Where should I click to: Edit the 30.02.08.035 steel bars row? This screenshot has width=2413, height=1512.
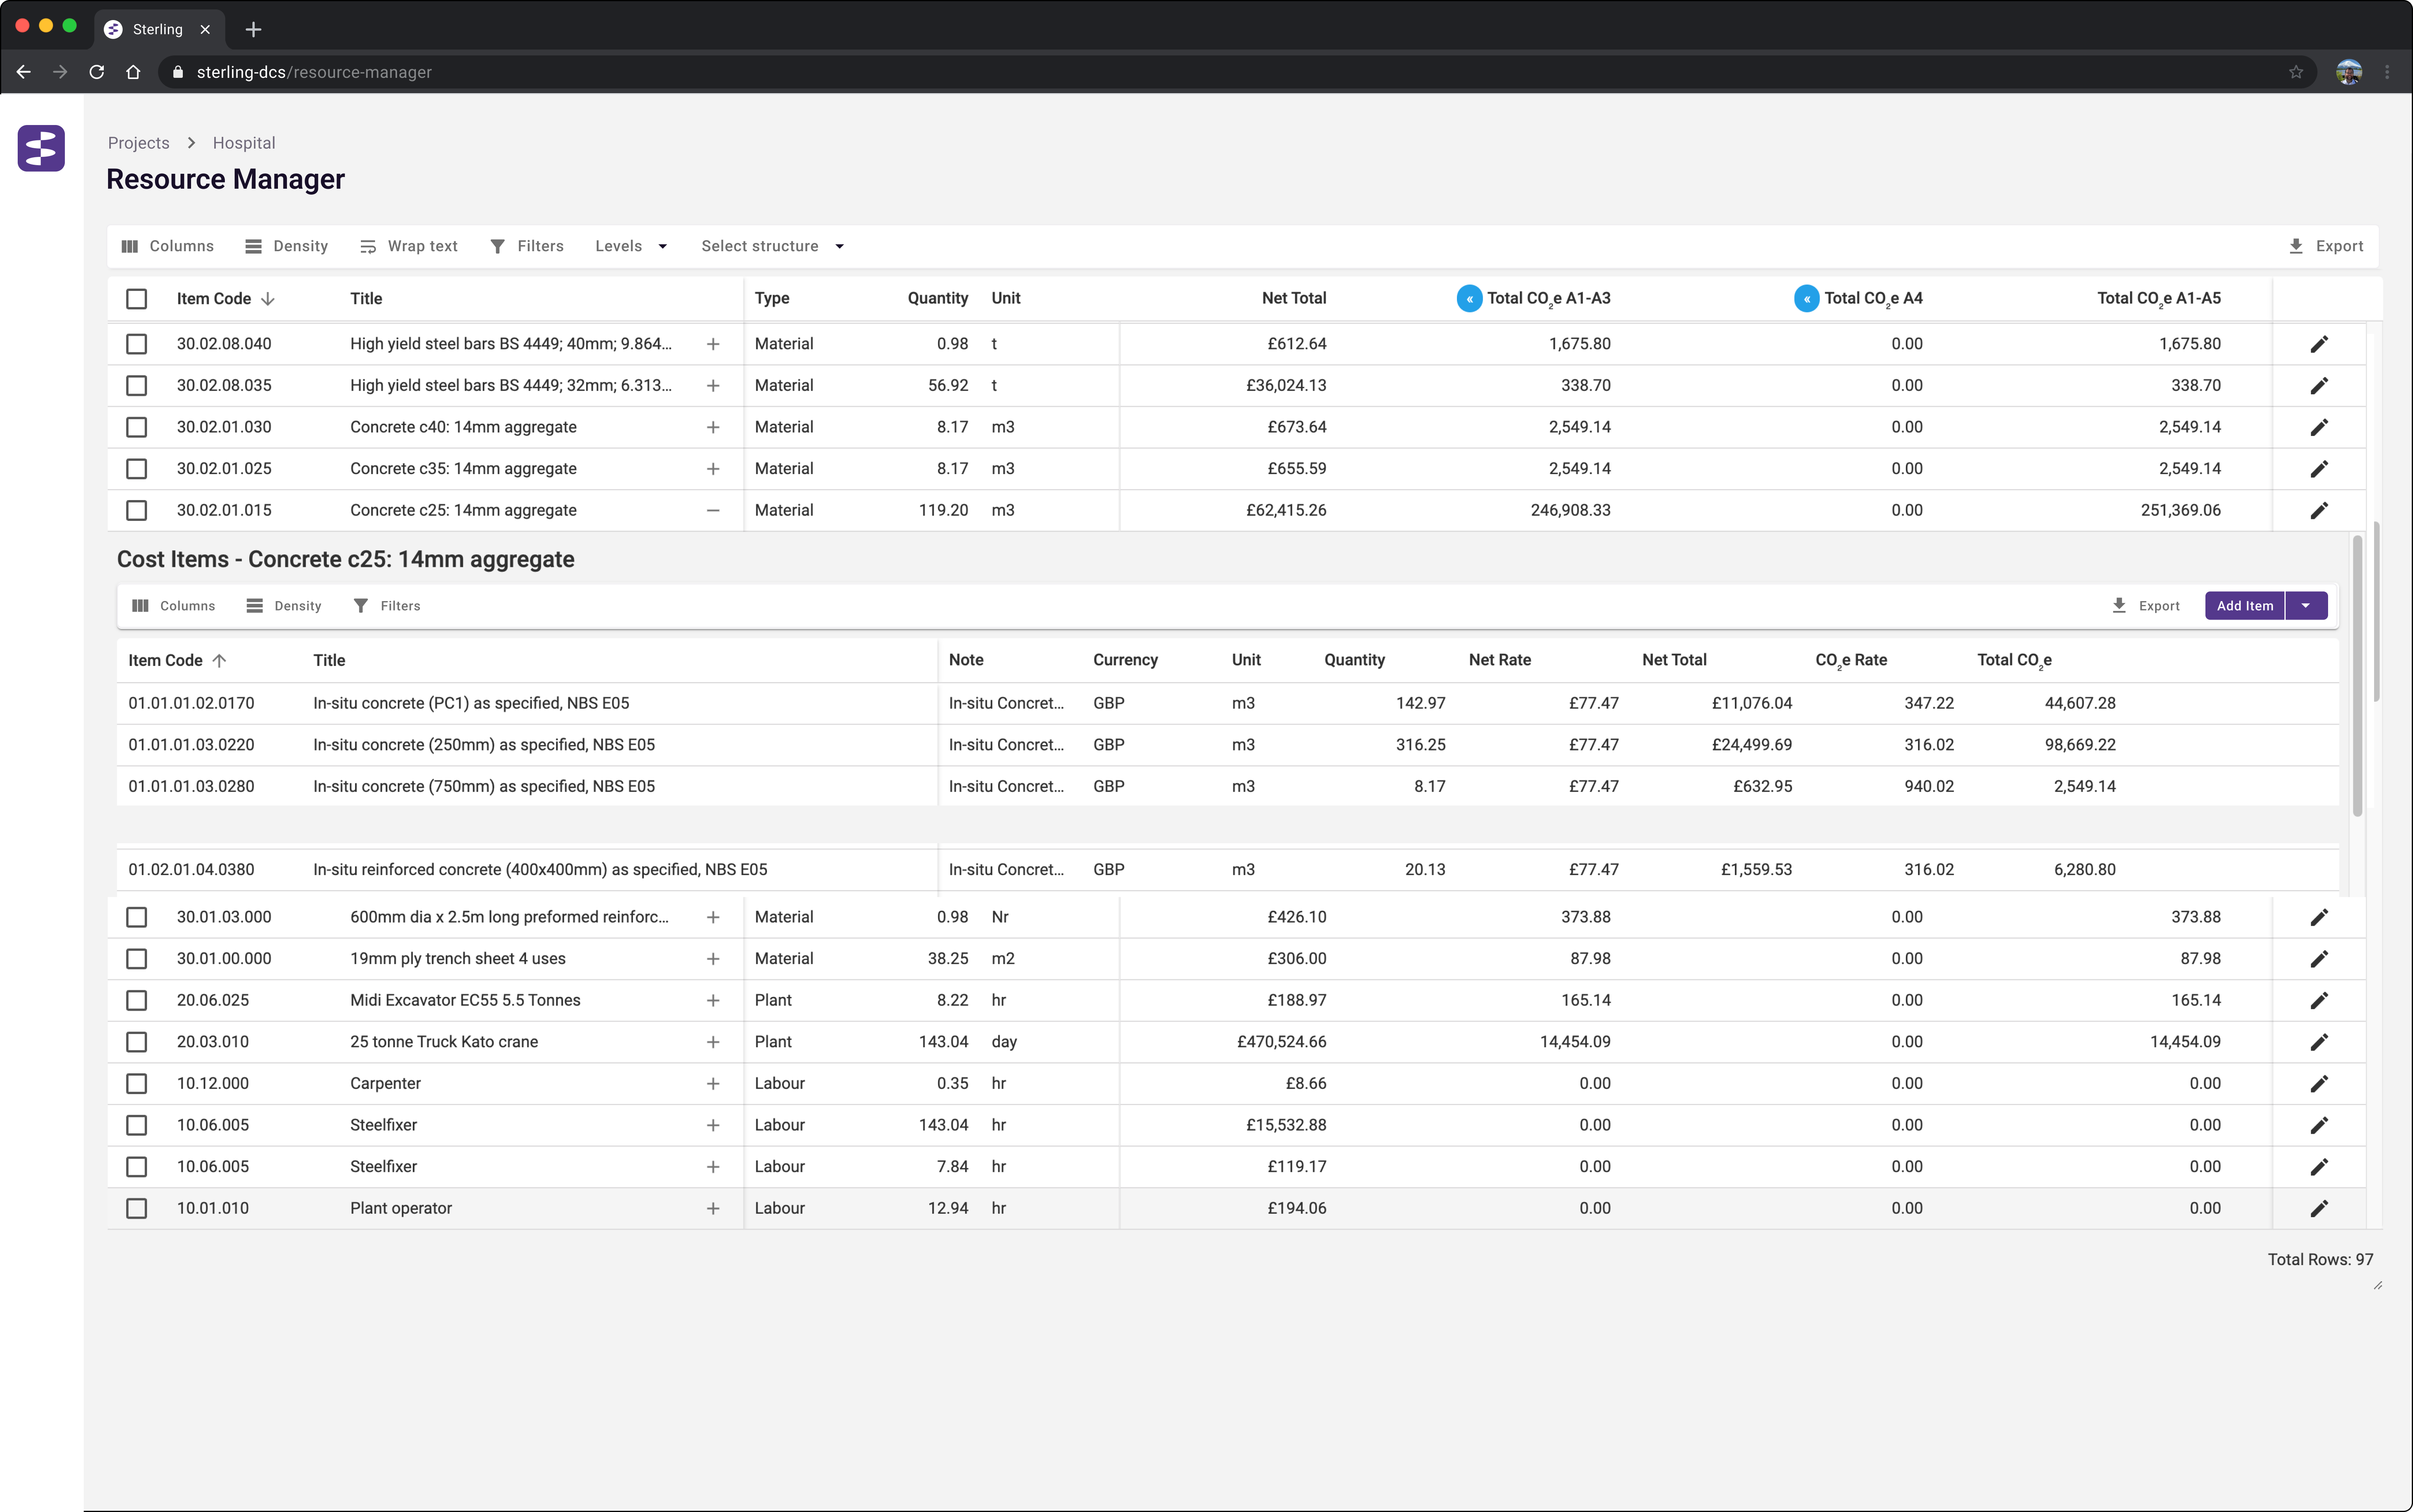(x=2319, y=386)
